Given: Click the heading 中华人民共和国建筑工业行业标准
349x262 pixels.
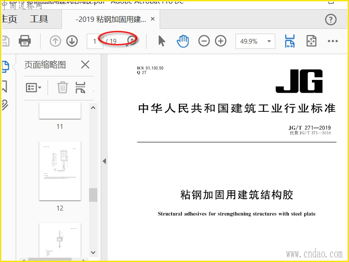Looking at the screenshot, I should 237,108.
